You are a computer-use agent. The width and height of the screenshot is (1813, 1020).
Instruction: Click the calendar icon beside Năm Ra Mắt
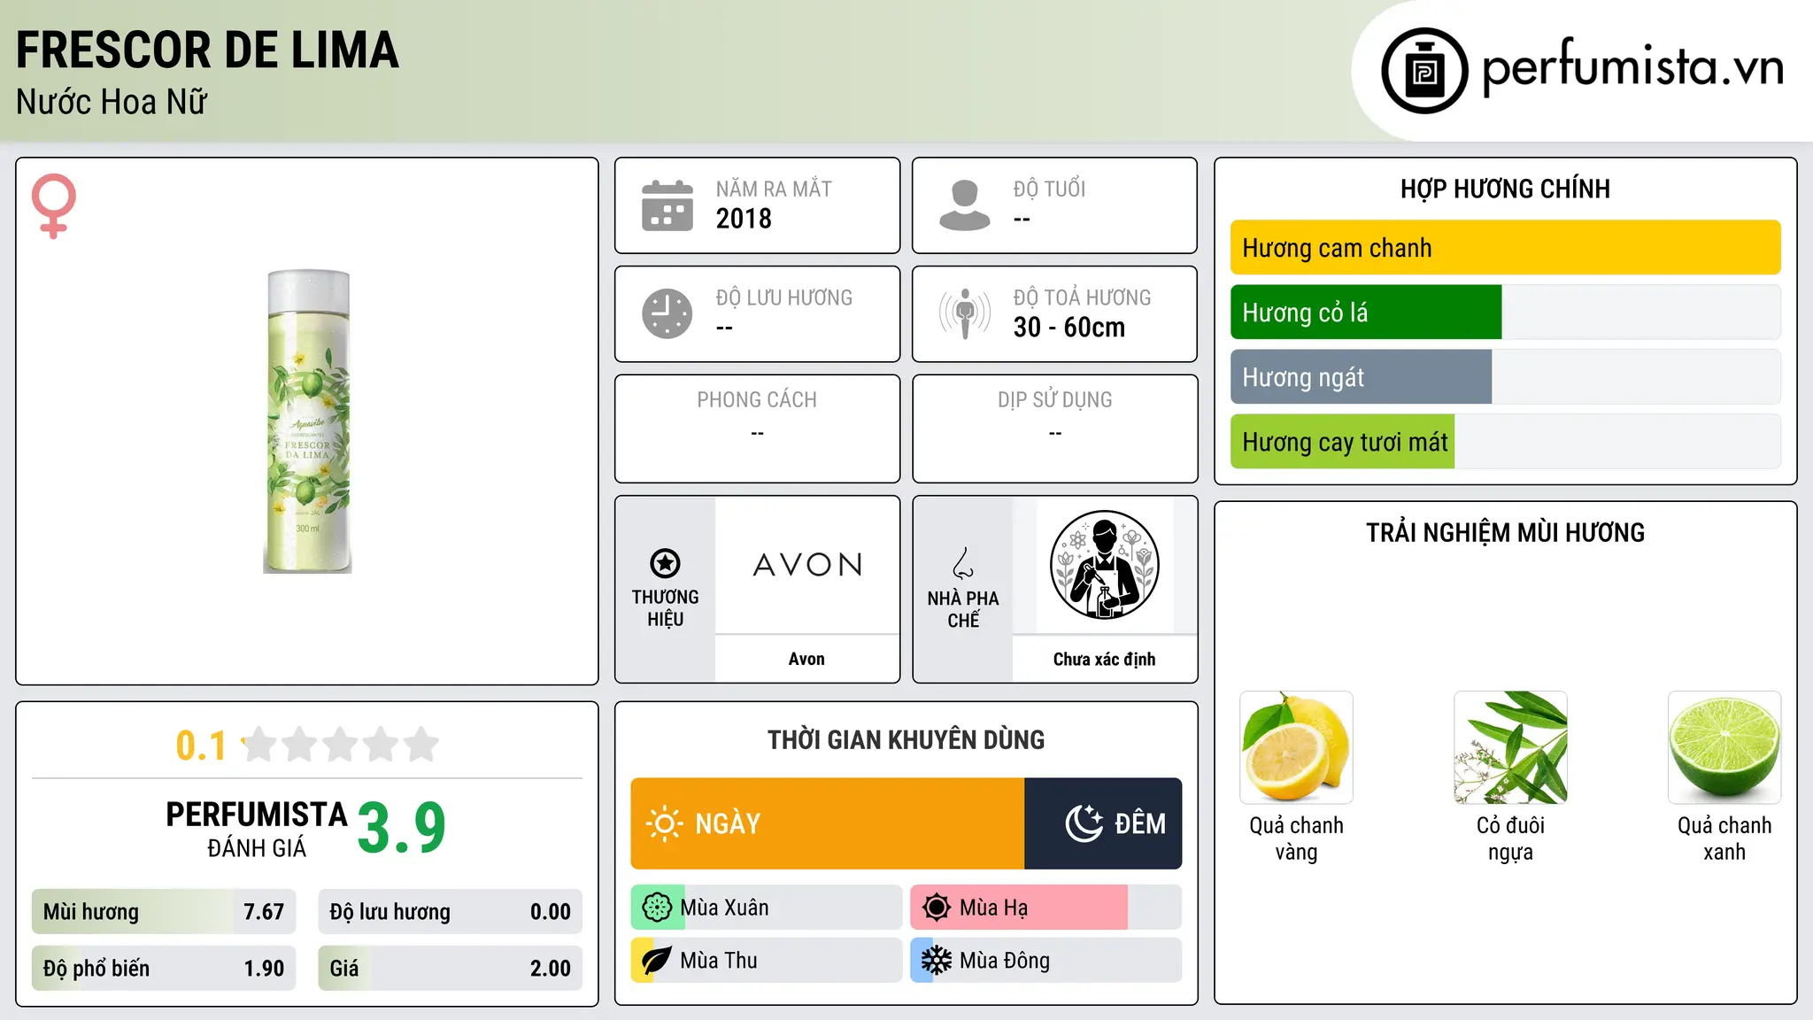click(x=667, y=205)
